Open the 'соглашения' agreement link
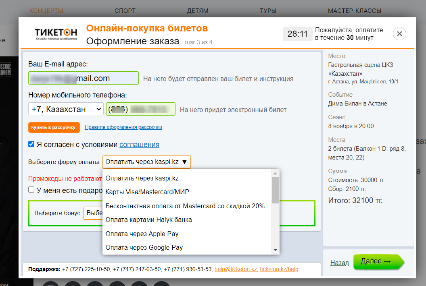426x286 pixels. click(139, 145)
